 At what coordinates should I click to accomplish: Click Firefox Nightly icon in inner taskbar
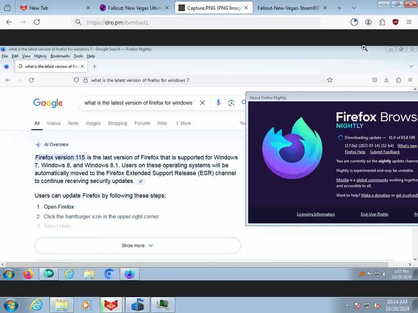(x=129, y=274)
